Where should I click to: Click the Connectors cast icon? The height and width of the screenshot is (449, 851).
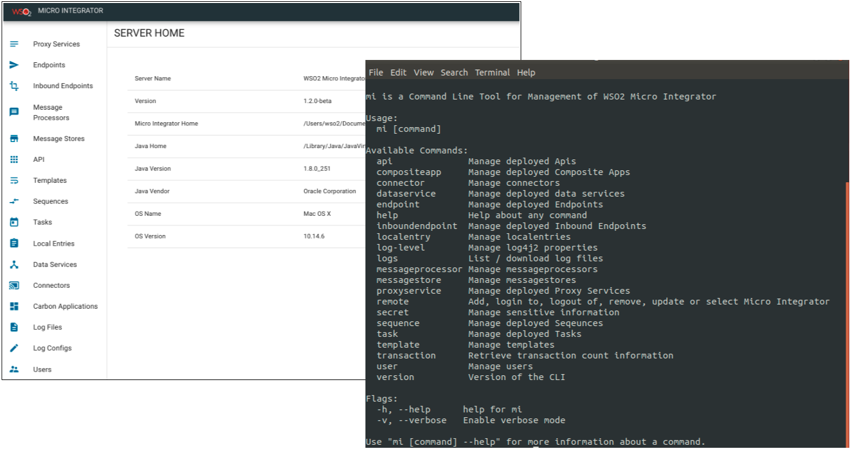pyautogui.click(x=14, y=285)
